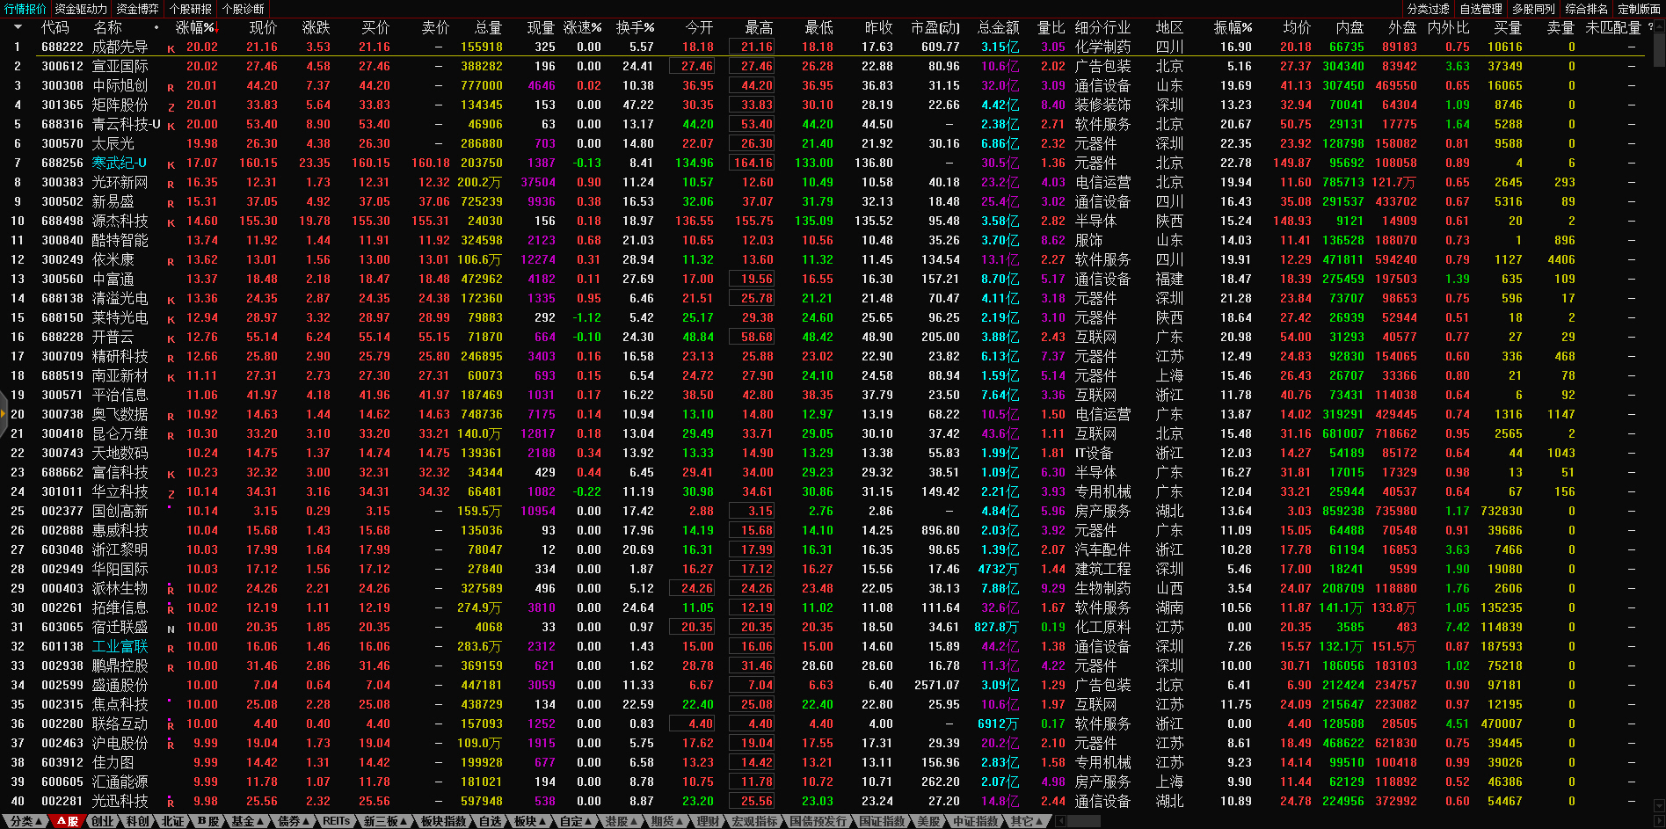Image resolution: width=1666 pixels, height=829 pixels.
Task: Open the 个股诊断 tab
Action: pyautogui.click(x=243, y=9)
